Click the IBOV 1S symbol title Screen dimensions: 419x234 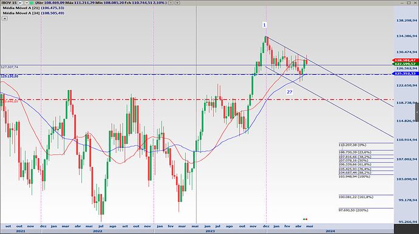click(x=9, y=2)
